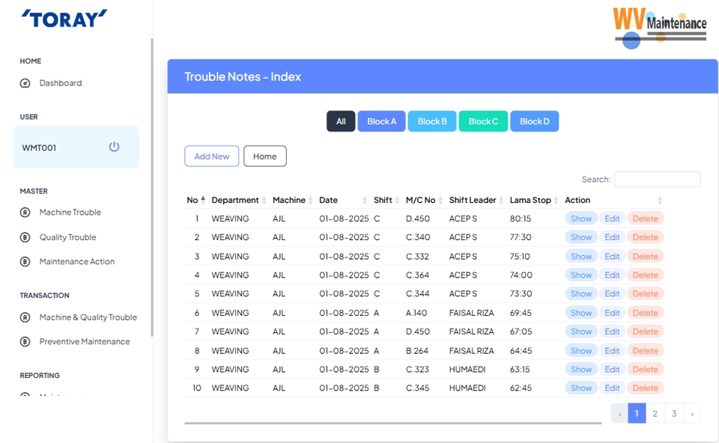Edit row 10 with machine C.345

(x=612, y=388)
